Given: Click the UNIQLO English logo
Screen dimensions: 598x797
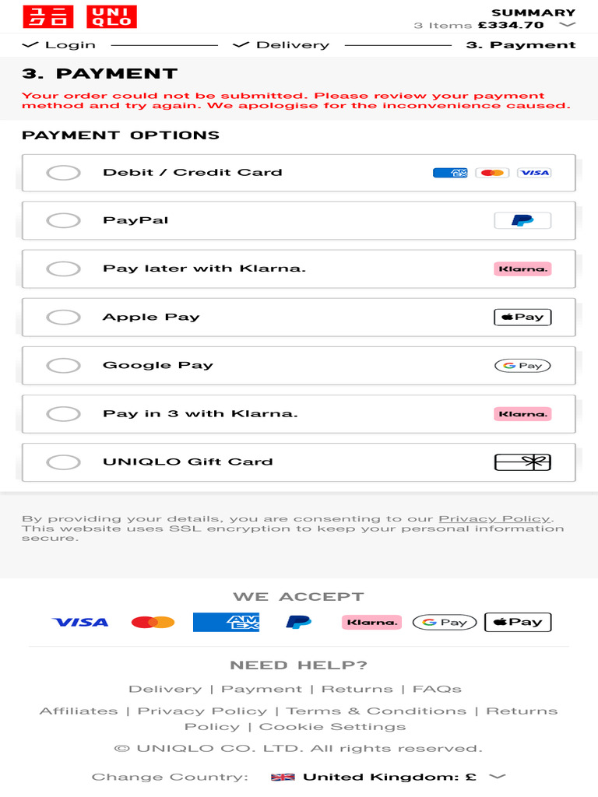Looking at the screenshot, I should point(112,16).
